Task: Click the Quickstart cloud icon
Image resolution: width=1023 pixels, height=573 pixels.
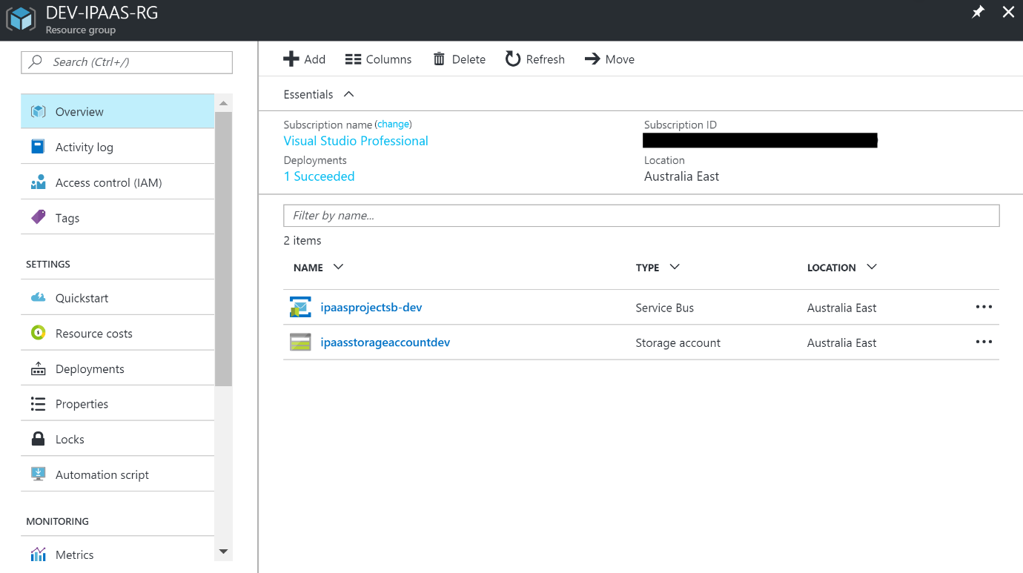Action: [38, 298]
